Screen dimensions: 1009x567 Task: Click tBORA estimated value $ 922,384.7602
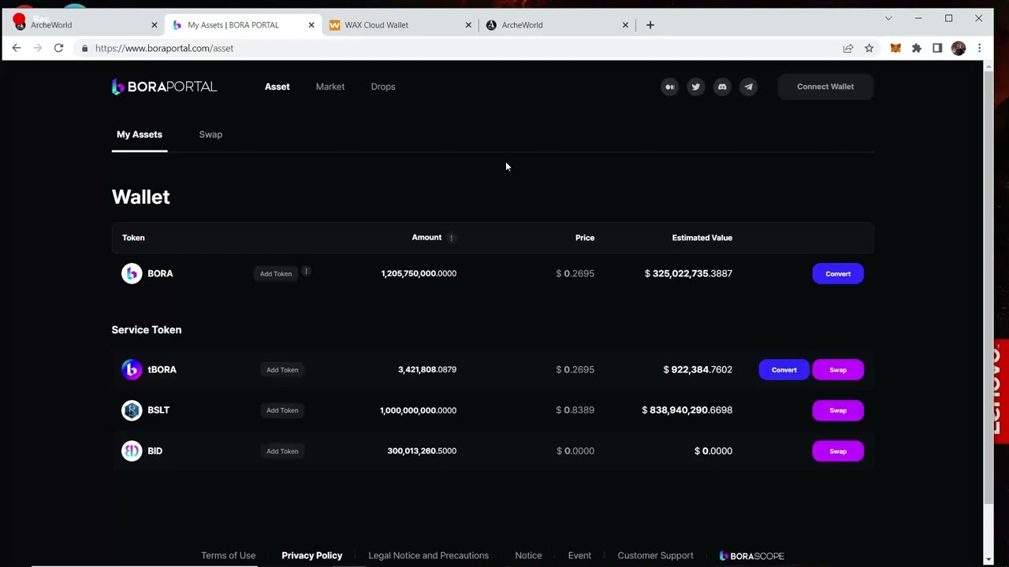(698, 369)
